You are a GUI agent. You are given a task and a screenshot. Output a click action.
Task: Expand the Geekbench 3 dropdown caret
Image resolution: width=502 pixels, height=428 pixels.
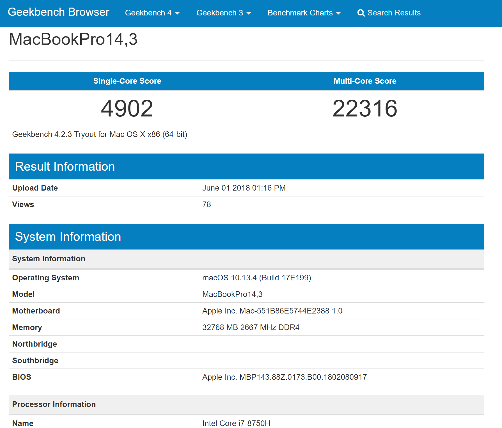249,13
